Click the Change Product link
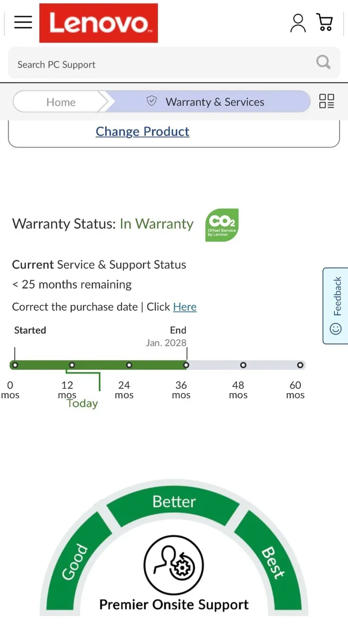This screenshot has width=348, height=634. [142, 132]
